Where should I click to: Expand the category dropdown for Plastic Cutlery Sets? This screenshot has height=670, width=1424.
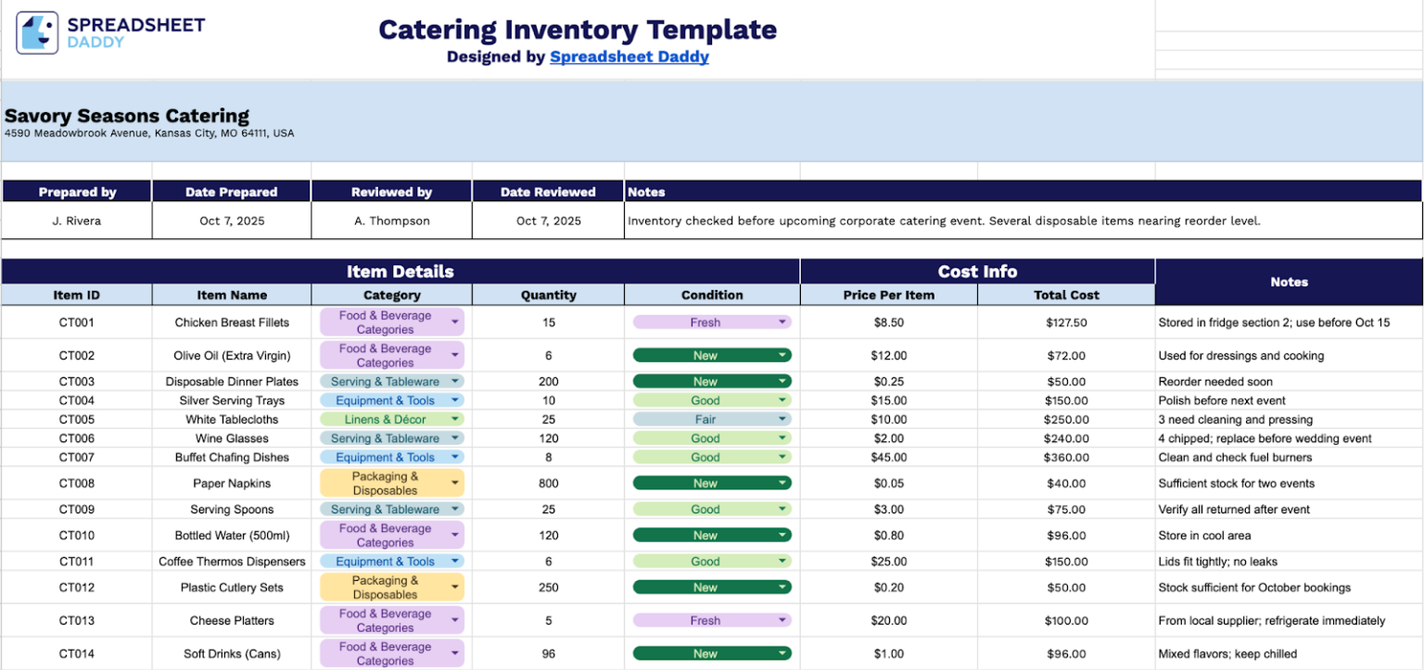coord(454,588)
